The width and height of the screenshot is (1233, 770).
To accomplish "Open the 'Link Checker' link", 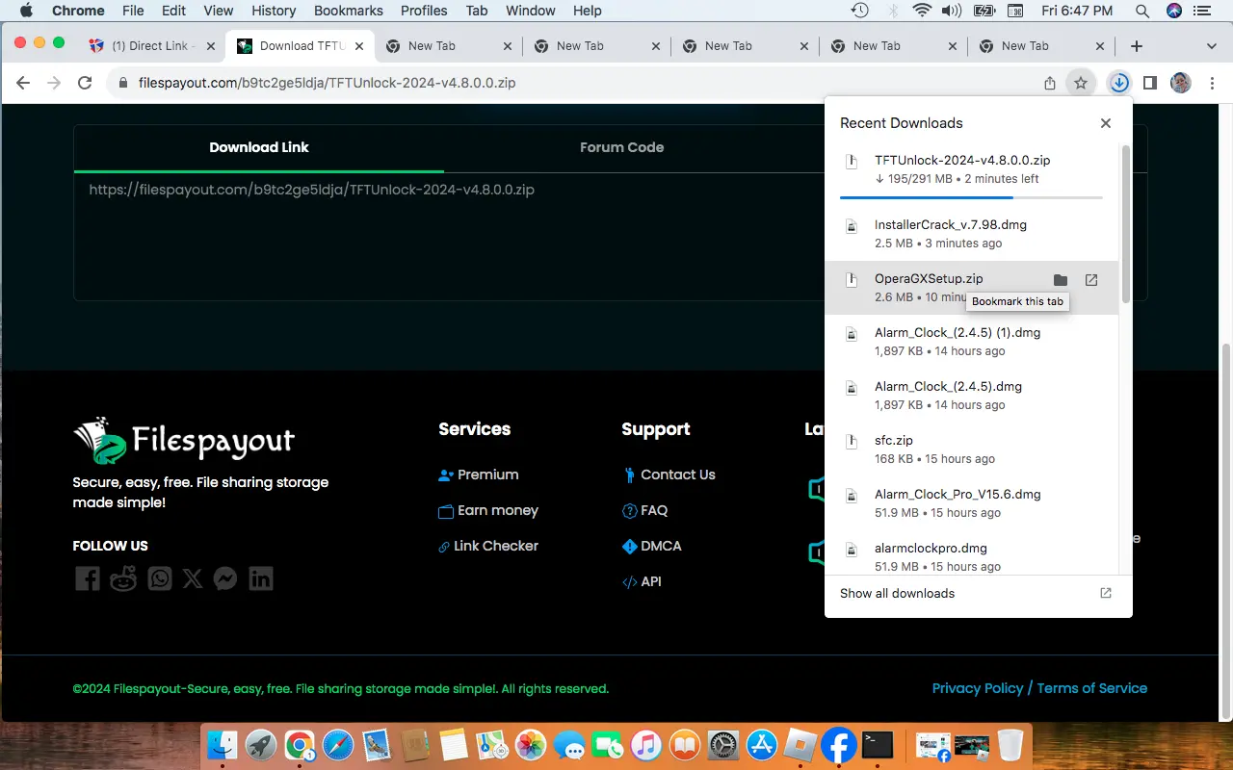I will pyautogui.click(x=488, y=546).
